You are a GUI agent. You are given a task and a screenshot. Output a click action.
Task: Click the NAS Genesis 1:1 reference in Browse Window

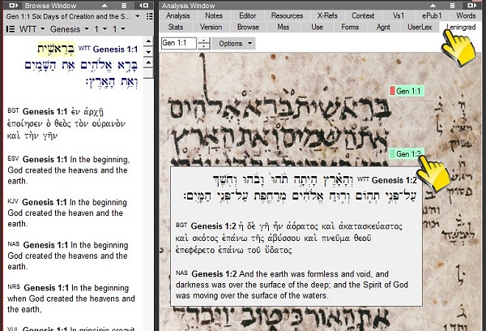click(45, 245)
